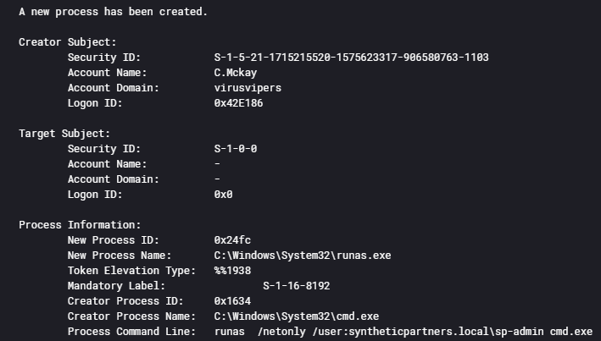Click the cmd.exe creator process path

297,316
